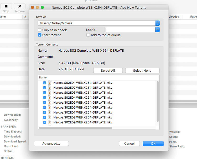Uncheck Narcos.S02E04 file checkbox

click(44, 98)
